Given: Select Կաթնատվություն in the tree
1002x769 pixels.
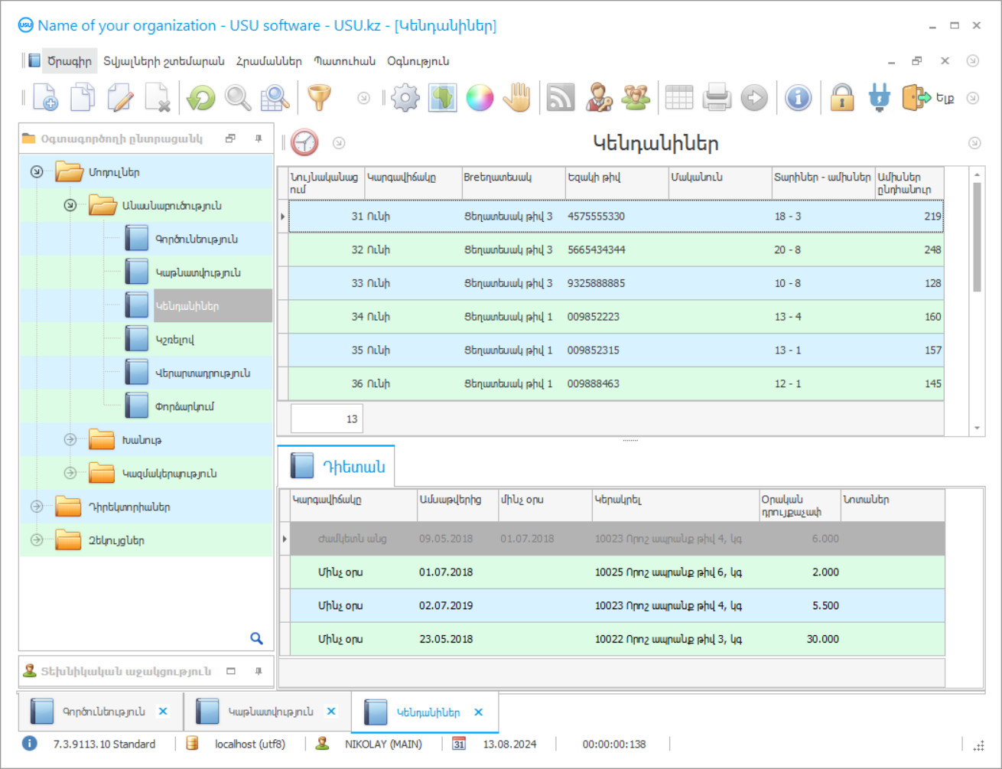Looking at the screenshot, I should coord(198,272).
